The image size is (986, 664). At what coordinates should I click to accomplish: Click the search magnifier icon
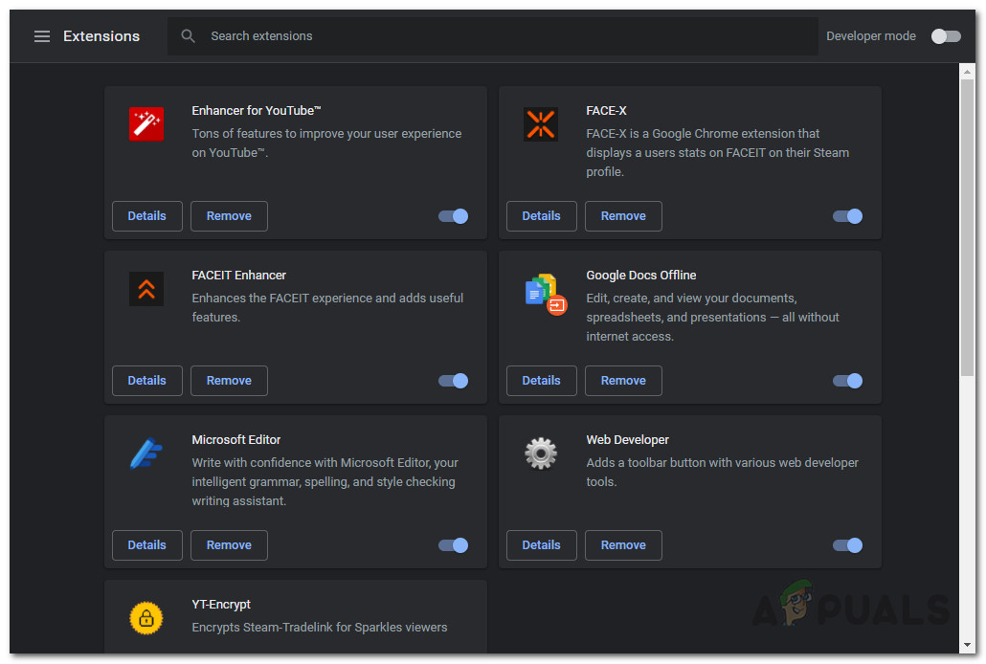click(189, 36)
